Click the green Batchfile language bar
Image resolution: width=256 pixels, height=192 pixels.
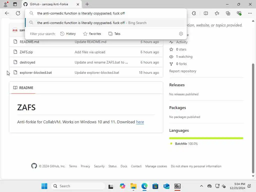(206, 138)
